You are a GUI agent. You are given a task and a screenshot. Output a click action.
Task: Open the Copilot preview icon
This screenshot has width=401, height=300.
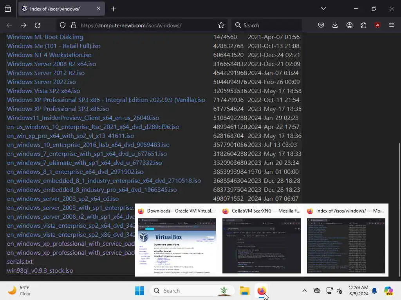tap(388, 291)
